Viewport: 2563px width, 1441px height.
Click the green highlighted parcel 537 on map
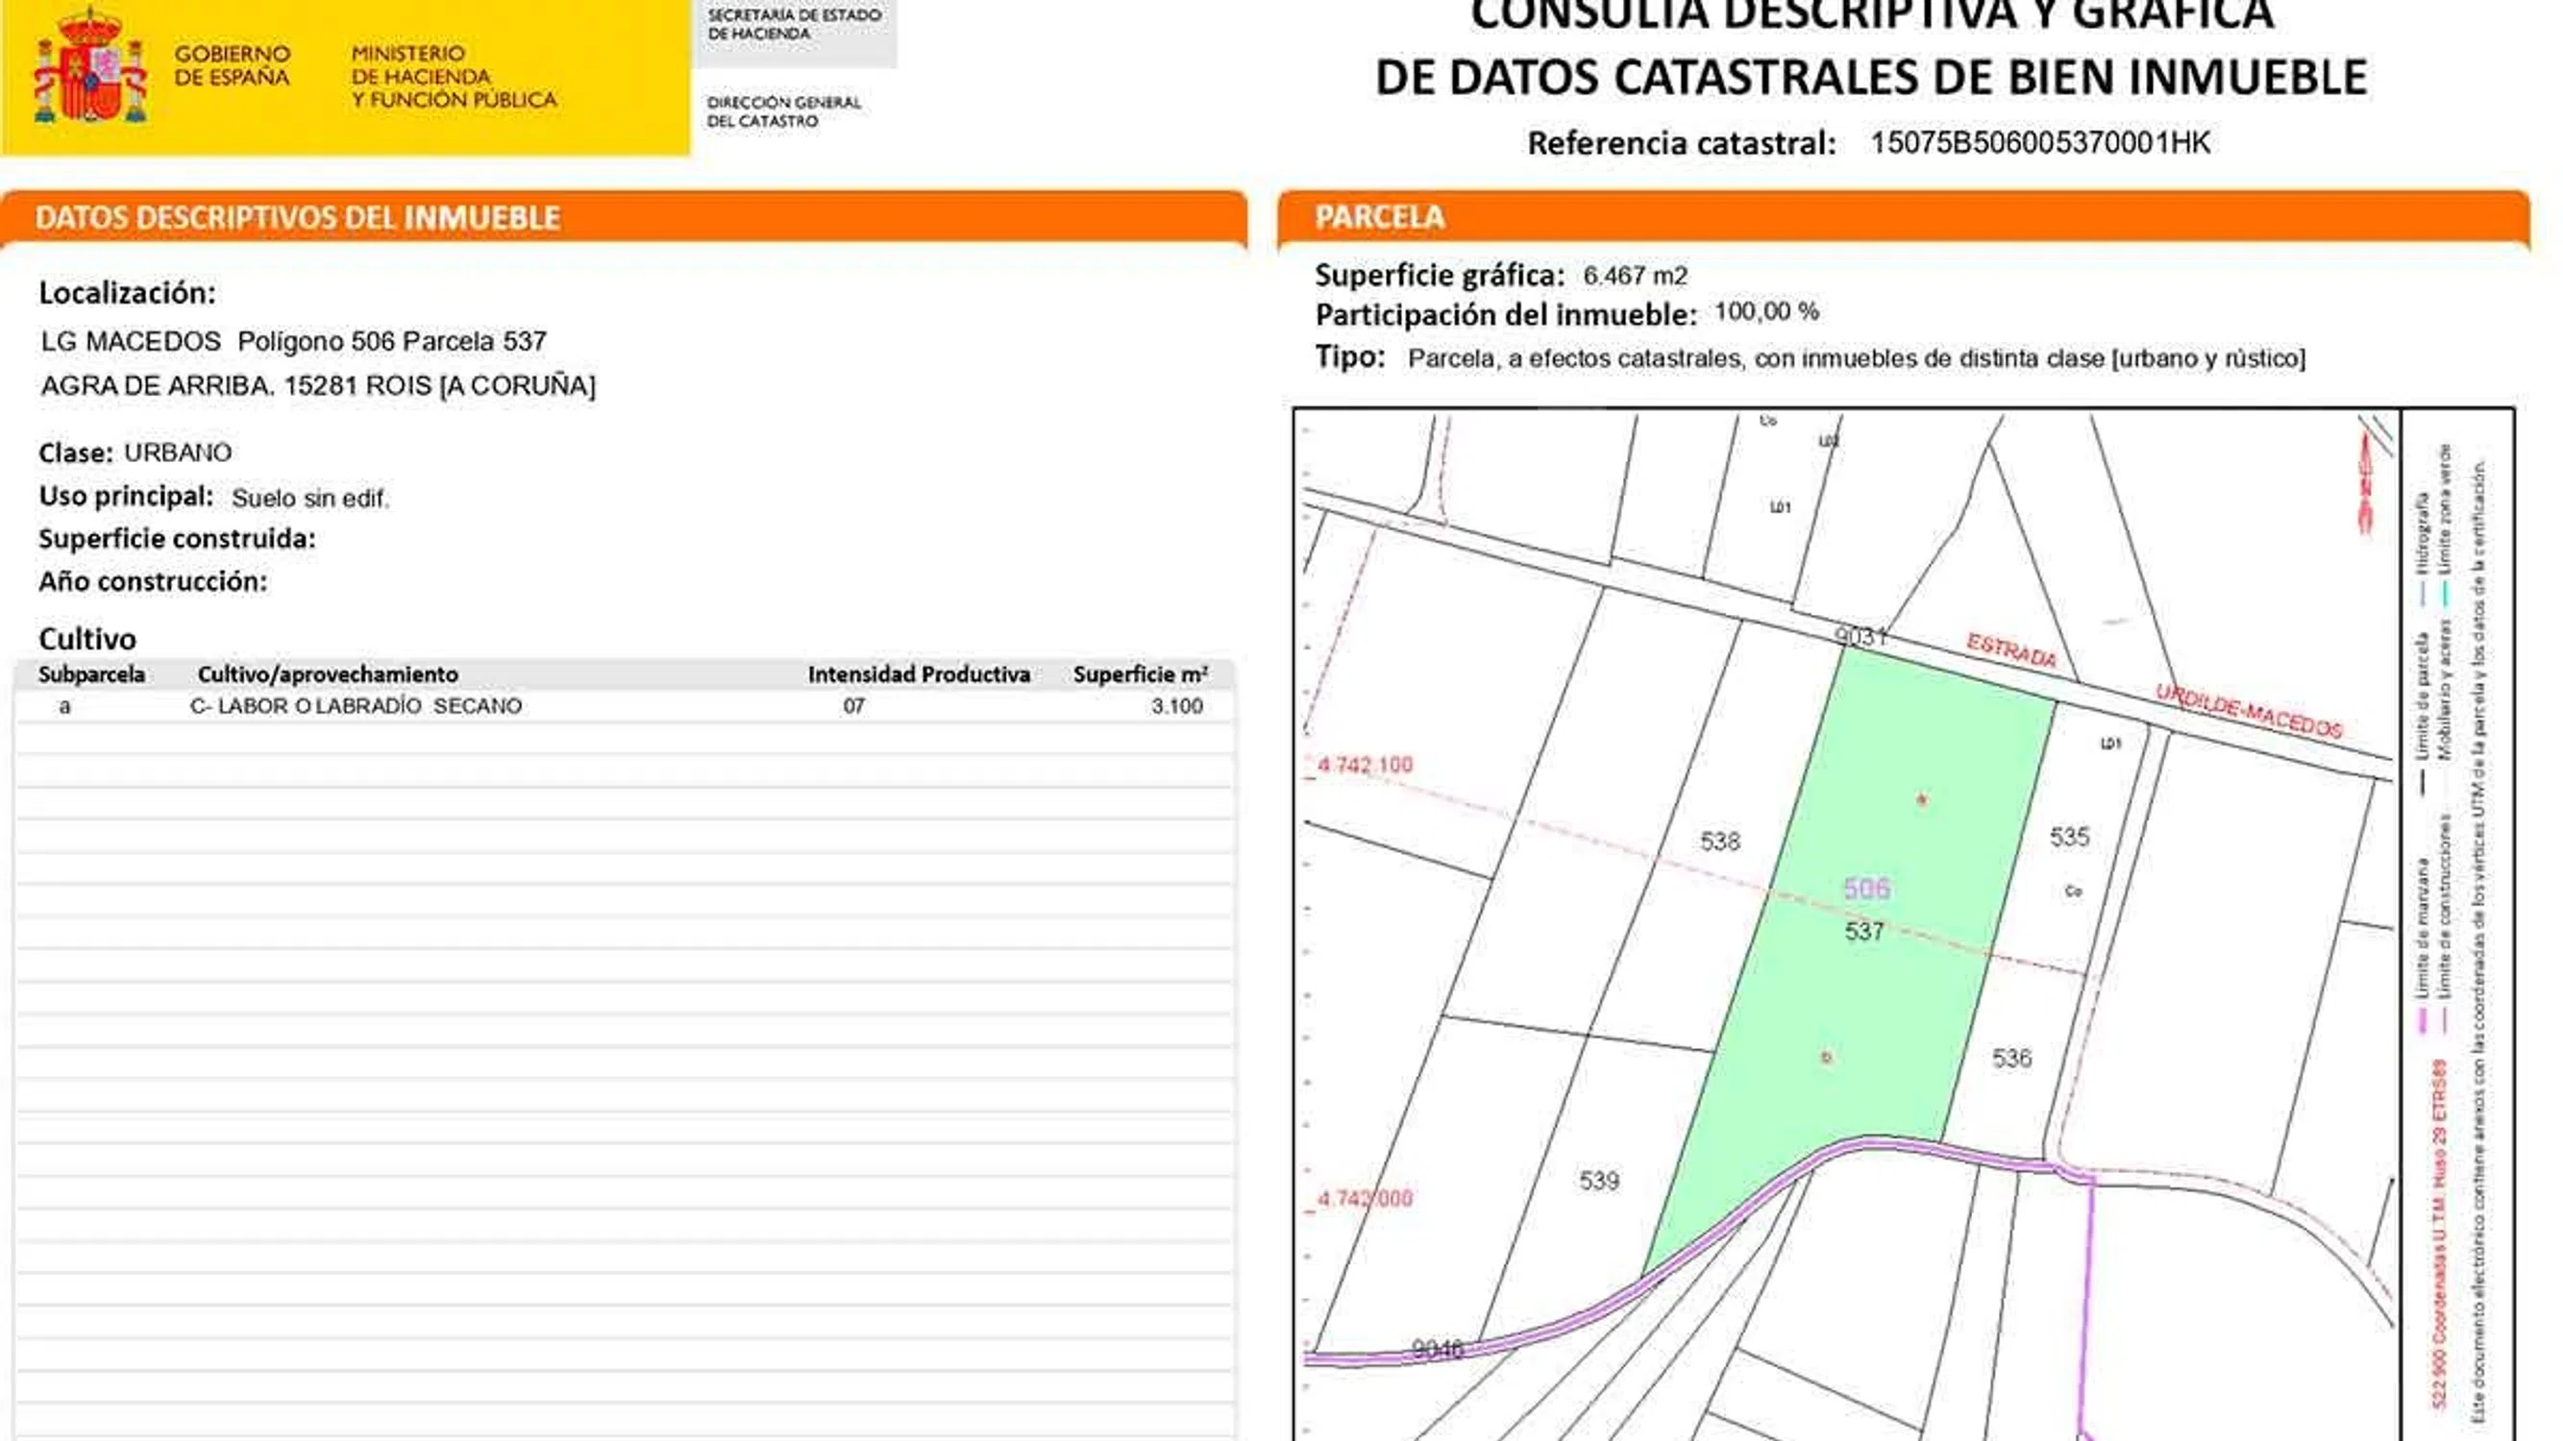[1870, 985]
